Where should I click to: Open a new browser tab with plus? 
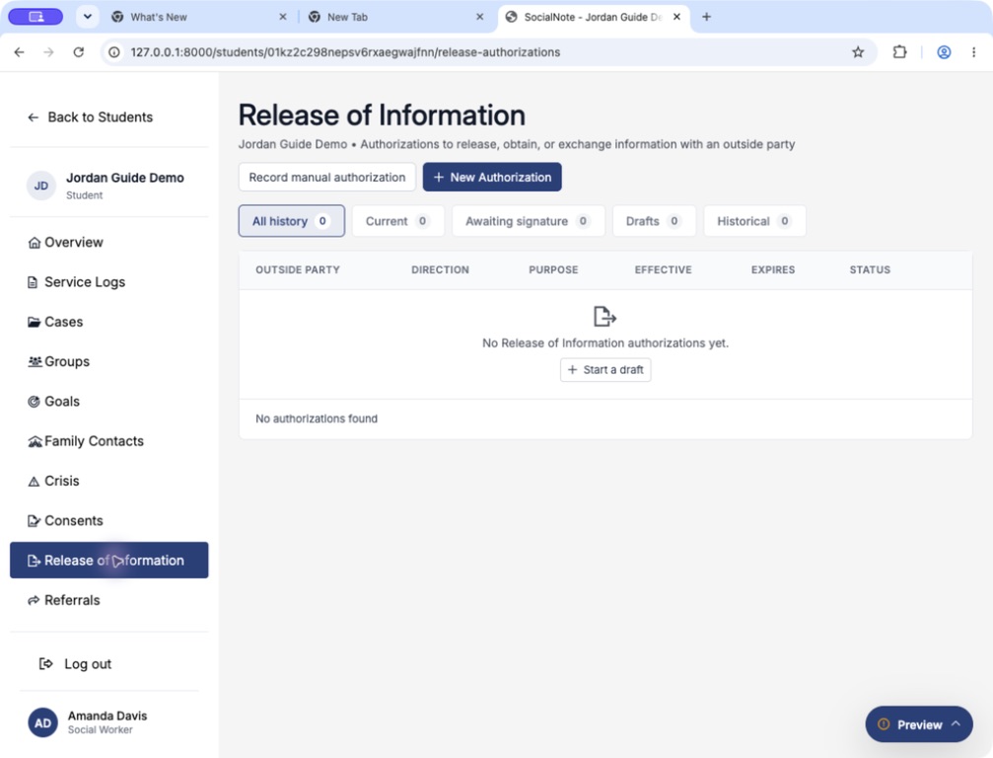pos(707,17)
